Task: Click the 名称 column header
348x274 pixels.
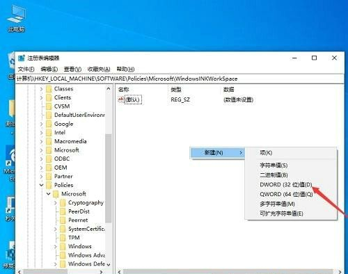Action: click(123, 90)
